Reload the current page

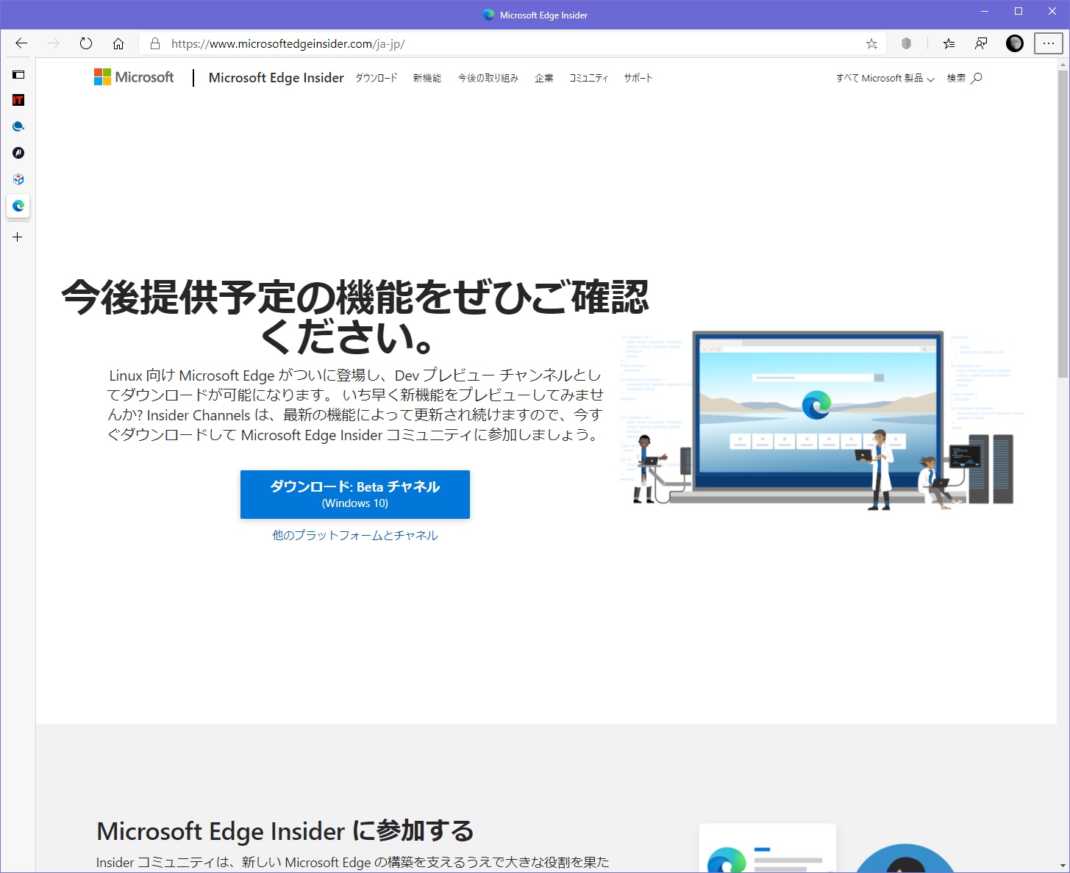coord(86,43)
